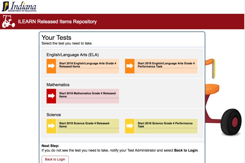
Task: Begin the 2018 Science Grade 4 Performance Task
Action: tap(166, 125)
